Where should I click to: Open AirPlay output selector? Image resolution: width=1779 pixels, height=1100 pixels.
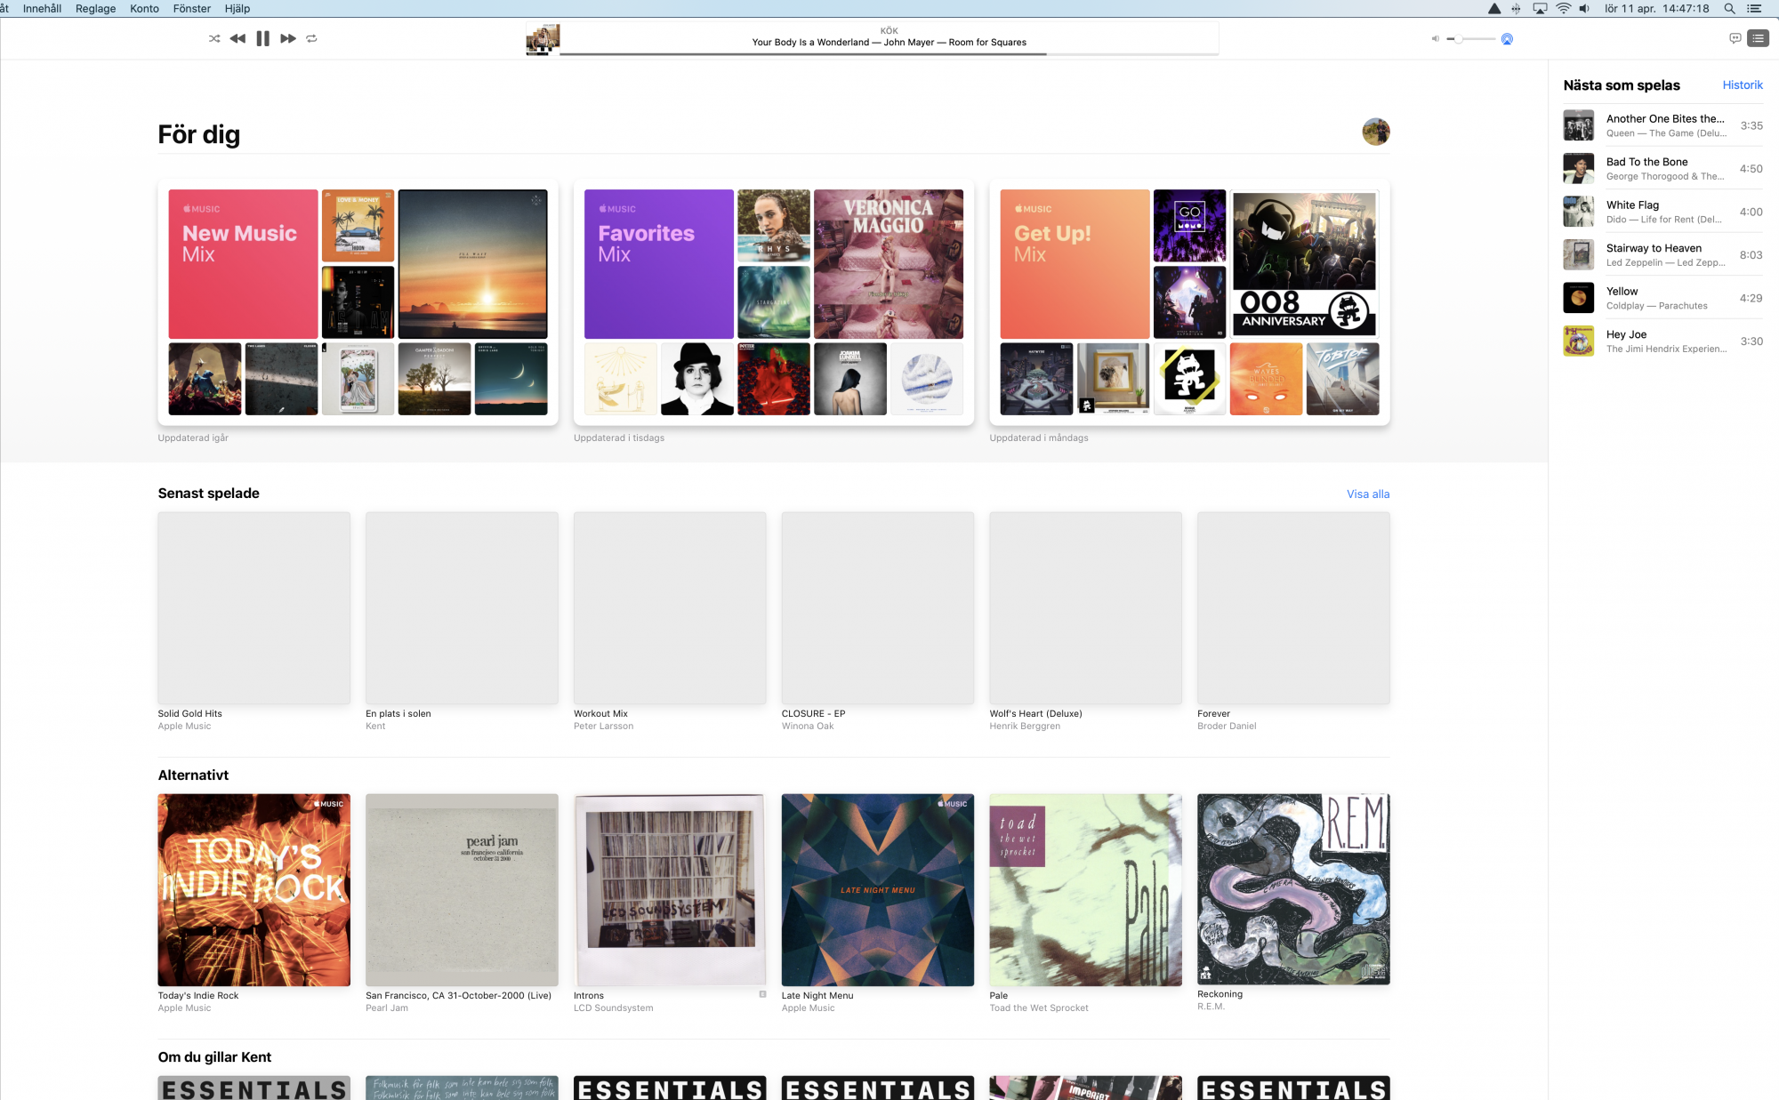(1507, 39)
